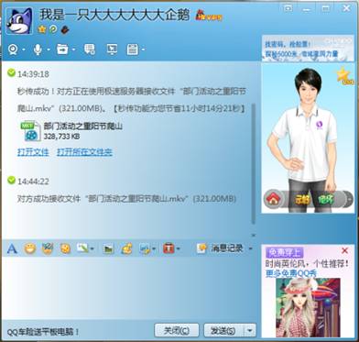
Task: Open 消息记录 message history
Action: [221, 248]
